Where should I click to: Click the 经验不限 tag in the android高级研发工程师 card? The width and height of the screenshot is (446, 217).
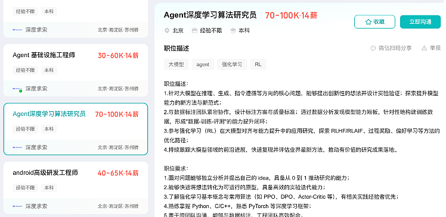click(25, 188)
